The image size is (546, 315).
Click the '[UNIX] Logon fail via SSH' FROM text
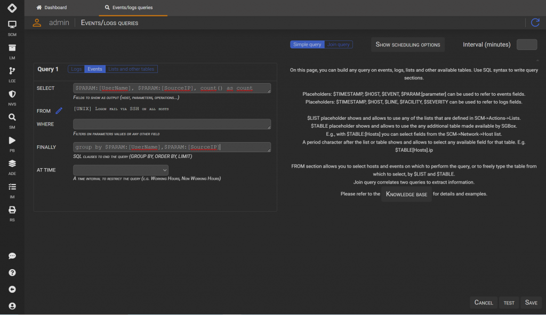(121, 109)
